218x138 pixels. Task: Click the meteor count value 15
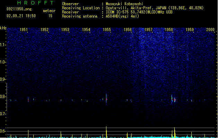pos(50,16)
